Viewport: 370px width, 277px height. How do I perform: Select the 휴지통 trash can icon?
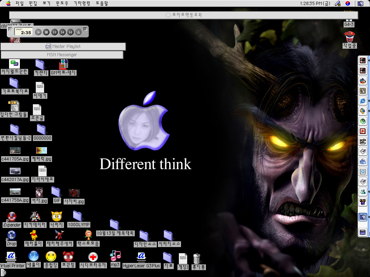pyautogui.click(x=197, y=258)
